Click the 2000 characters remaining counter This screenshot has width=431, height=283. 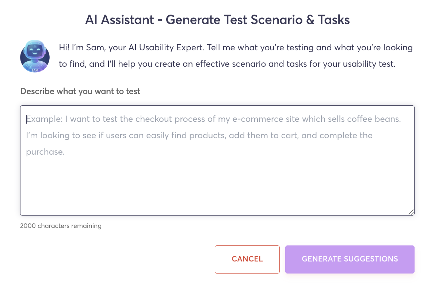61,226
